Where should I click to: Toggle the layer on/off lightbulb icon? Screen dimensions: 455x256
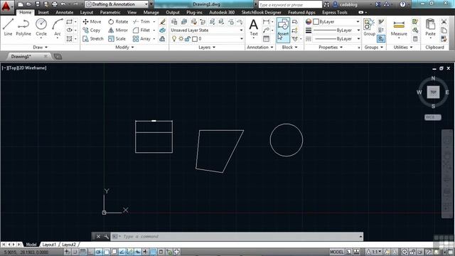pyautogui.click(x=174, y=38)
